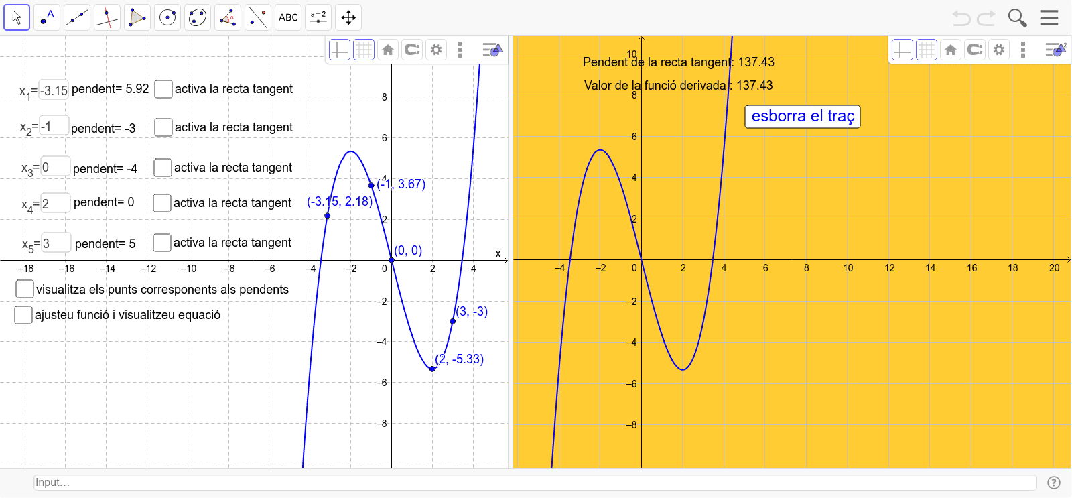Select the Ellipse tool
The width and height of the screenshot is (1072, 498).
coord(198,17)
